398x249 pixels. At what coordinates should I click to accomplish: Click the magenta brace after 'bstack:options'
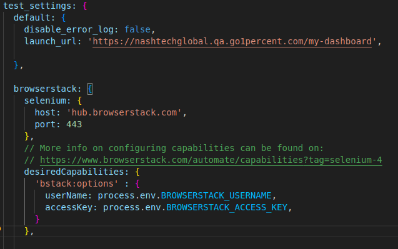coord(137,184)
